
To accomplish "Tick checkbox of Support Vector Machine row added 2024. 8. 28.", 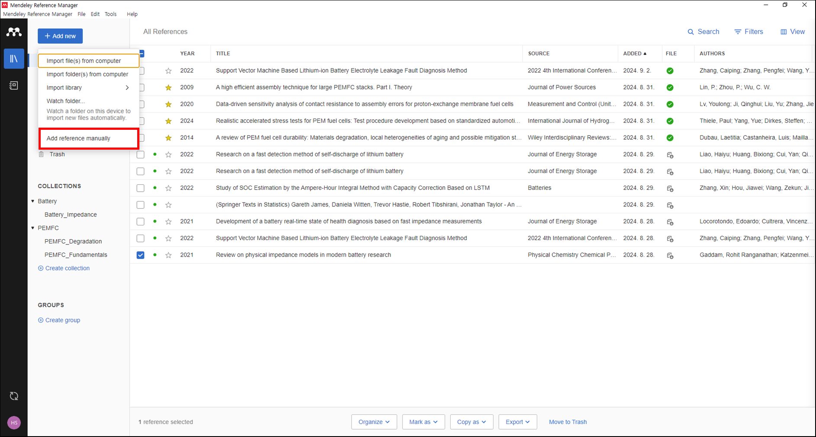I will coord(140,238).
